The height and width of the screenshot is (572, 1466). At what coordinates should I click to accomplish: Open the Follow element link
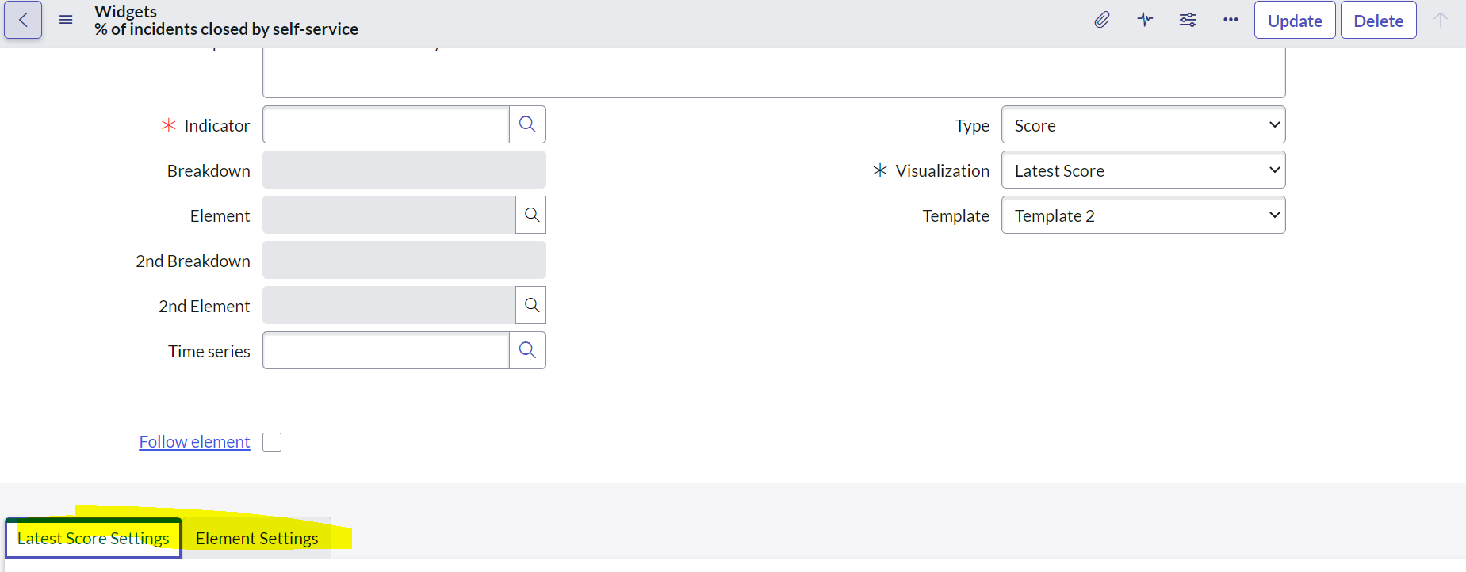(194, 442)
